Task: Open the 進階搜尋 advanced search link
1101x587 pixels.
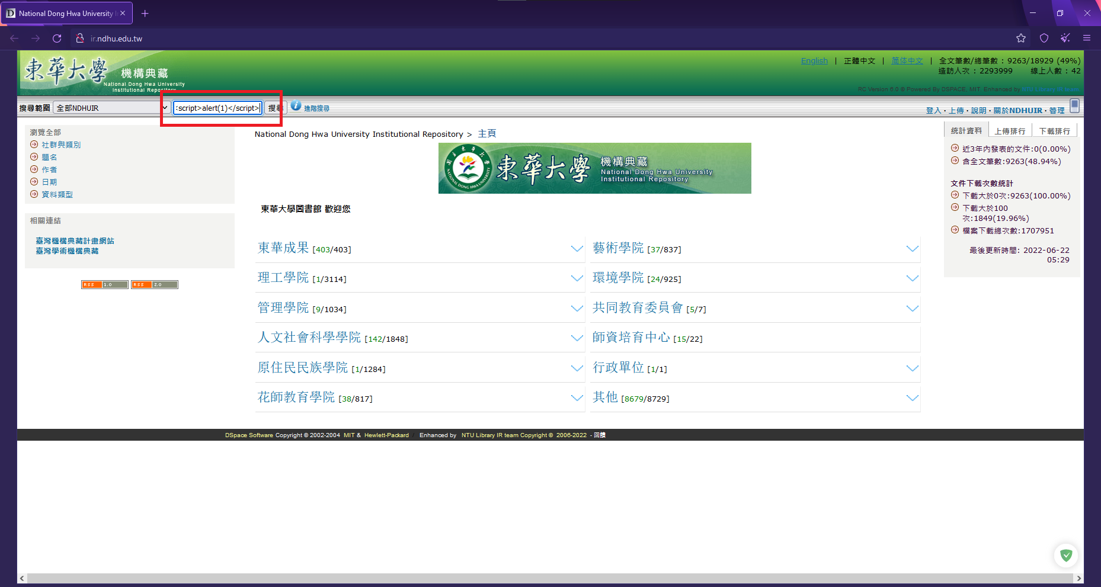Action: coord(316,108)
